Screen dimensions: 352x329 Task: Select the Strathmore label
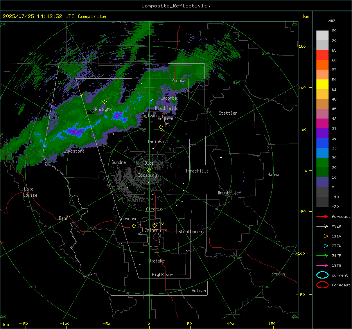190,232
